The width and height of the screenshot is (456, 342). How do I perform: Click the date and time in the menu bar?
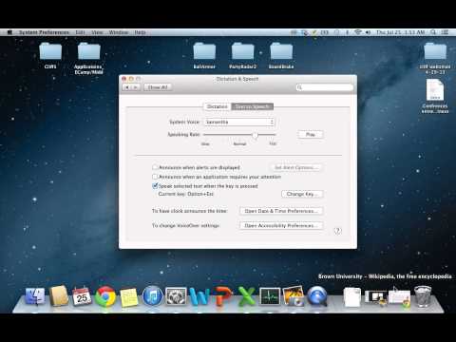[x=400, y=32]
